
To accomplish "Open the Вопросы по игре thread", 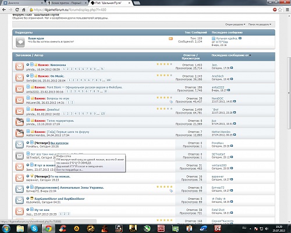I will coord(58,98).
